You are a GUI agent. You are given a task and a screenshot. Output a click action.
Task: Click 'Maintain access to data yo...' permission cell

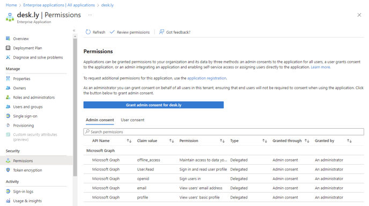click(x=203, y=160)
